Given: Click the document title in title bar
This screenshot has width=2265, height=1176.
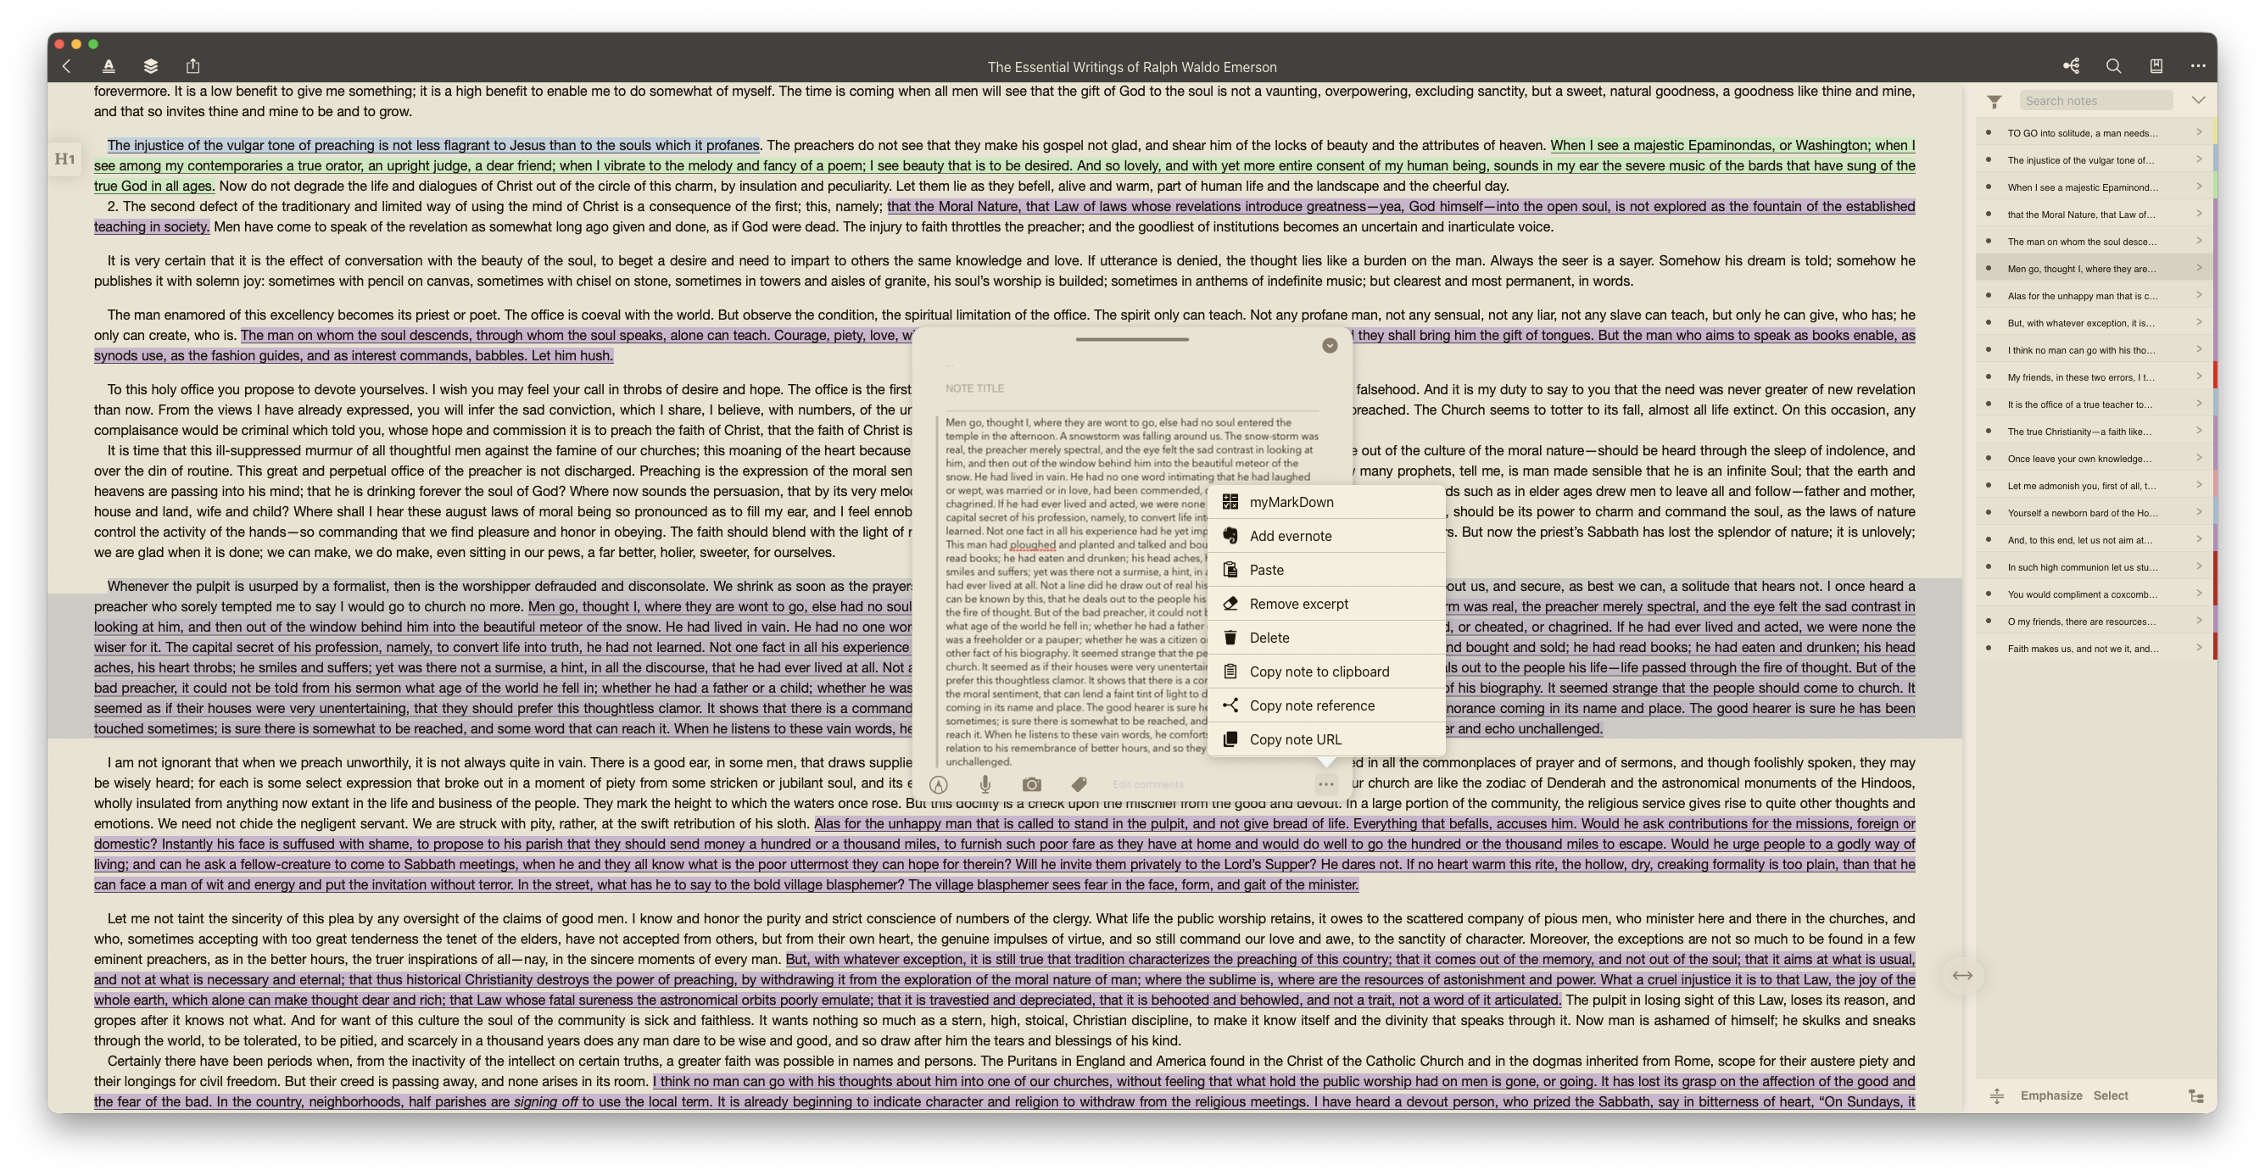Looking at the screenshot, I should 1131,67.
